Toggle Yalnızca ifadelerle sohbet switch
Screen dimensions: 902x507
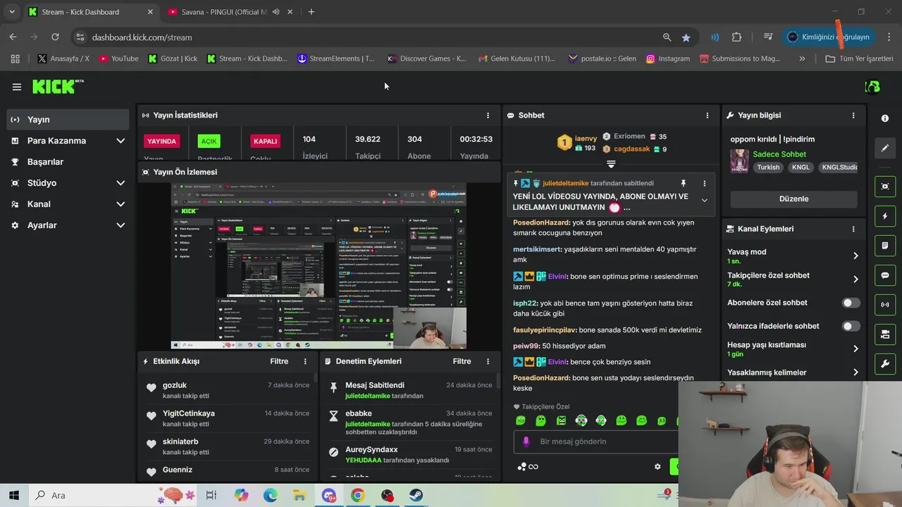coord(851,326)
